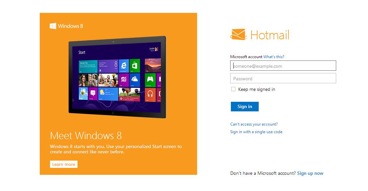Open the What's this? link

(274, 57)
